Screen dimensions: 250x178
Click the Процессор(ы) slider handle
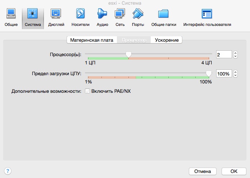click(x=128, y=54)
